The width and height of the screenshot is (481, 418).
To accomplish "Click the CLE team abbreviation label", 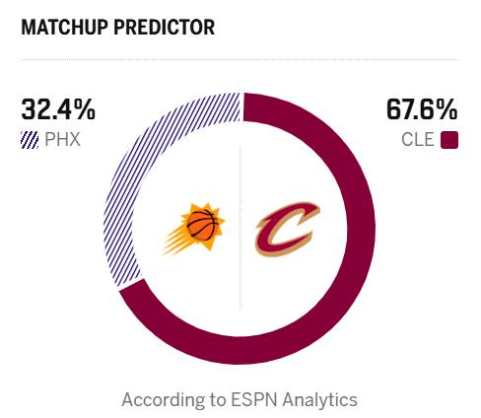I will [418, 139].
